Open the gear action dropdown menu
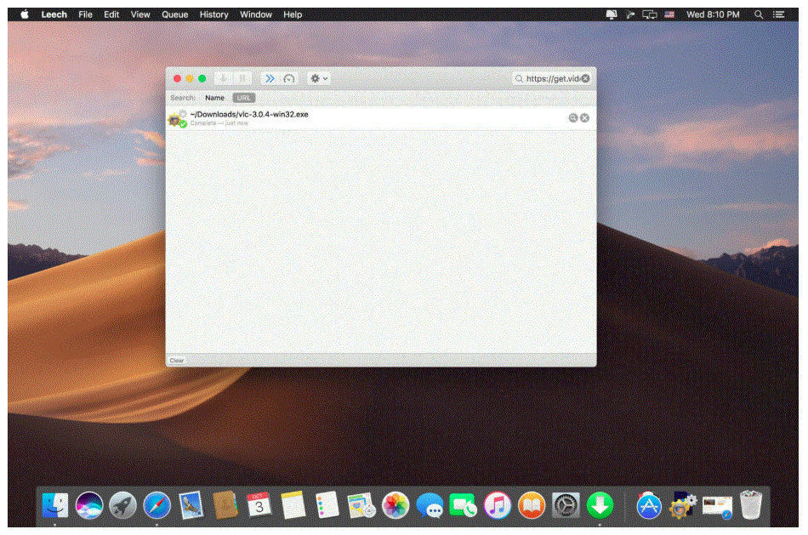 click(x=318, y=78)
